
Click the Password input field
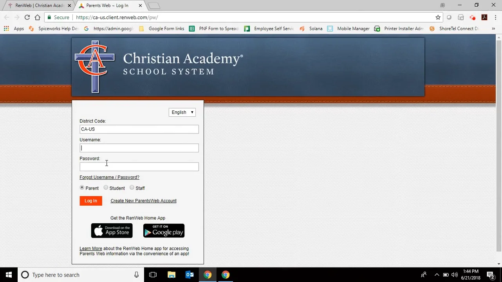pos(139,167)
